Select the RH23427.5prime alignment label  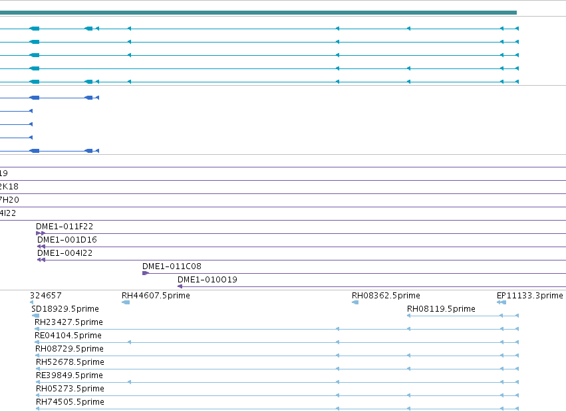tap(69, 322)
